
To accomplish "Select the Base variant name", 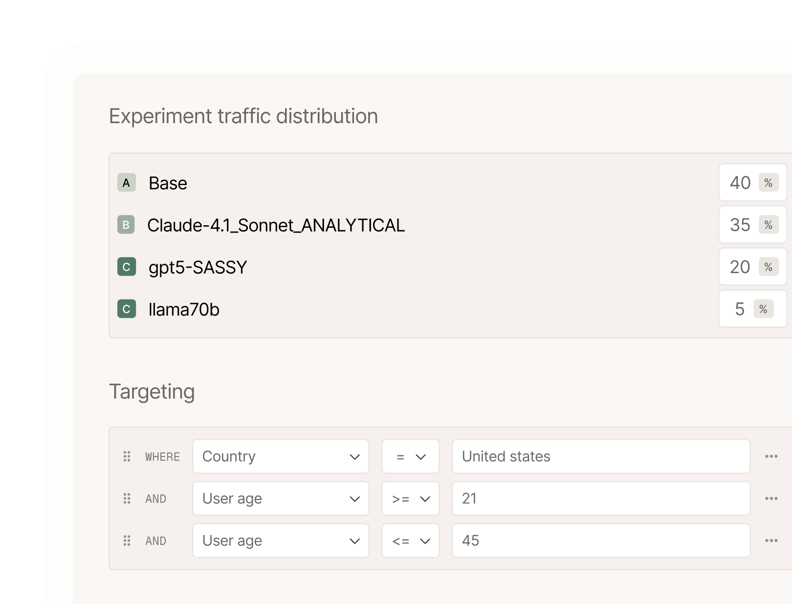I will tap(168, 183).
